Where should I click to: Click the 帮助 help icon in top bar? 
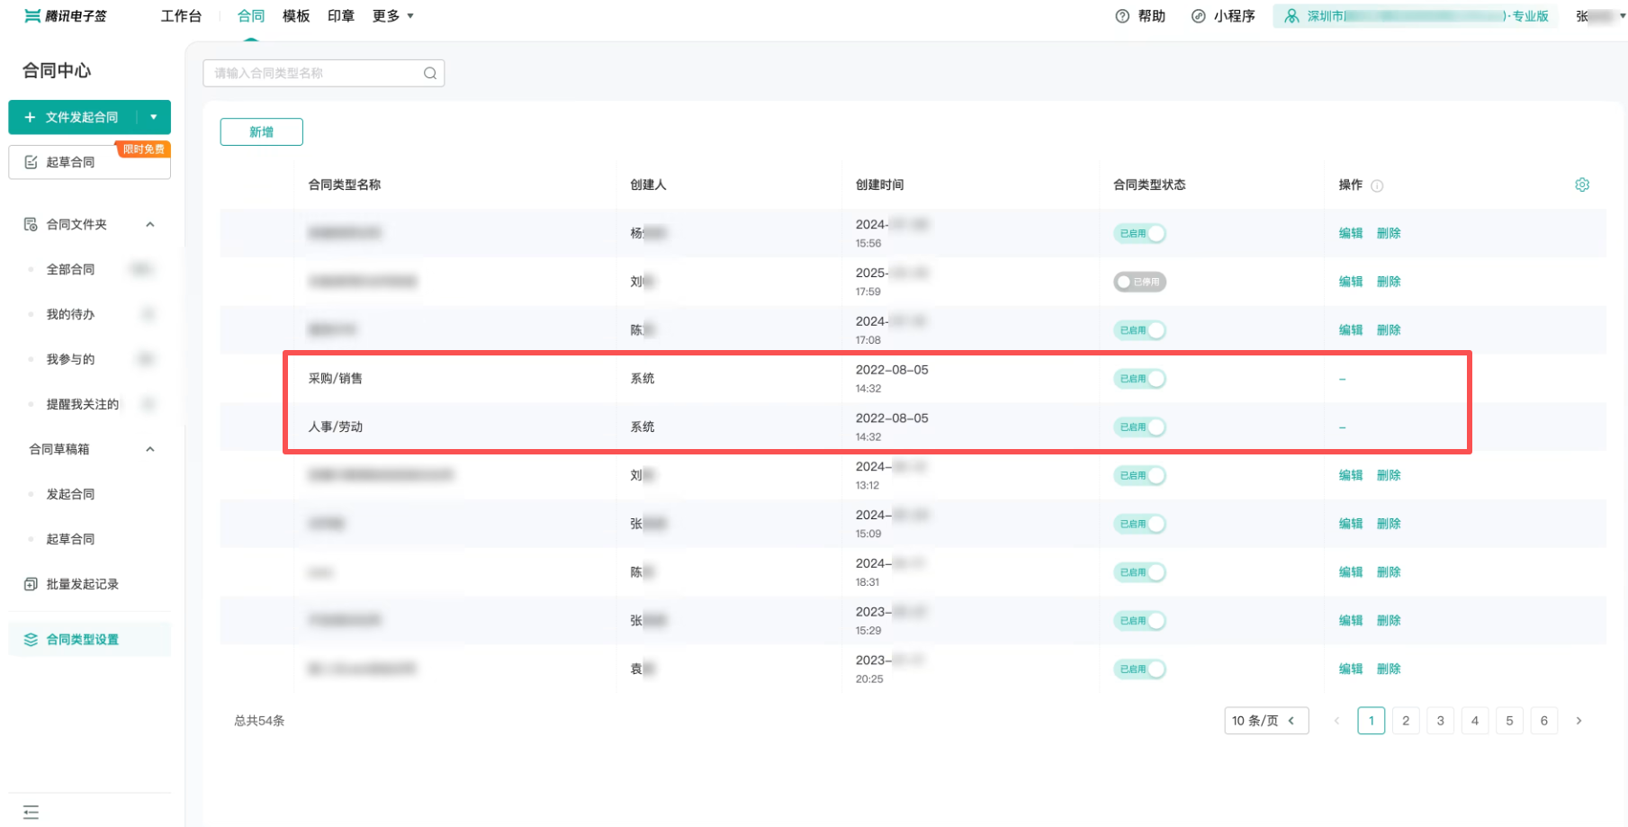(1122, 16)
